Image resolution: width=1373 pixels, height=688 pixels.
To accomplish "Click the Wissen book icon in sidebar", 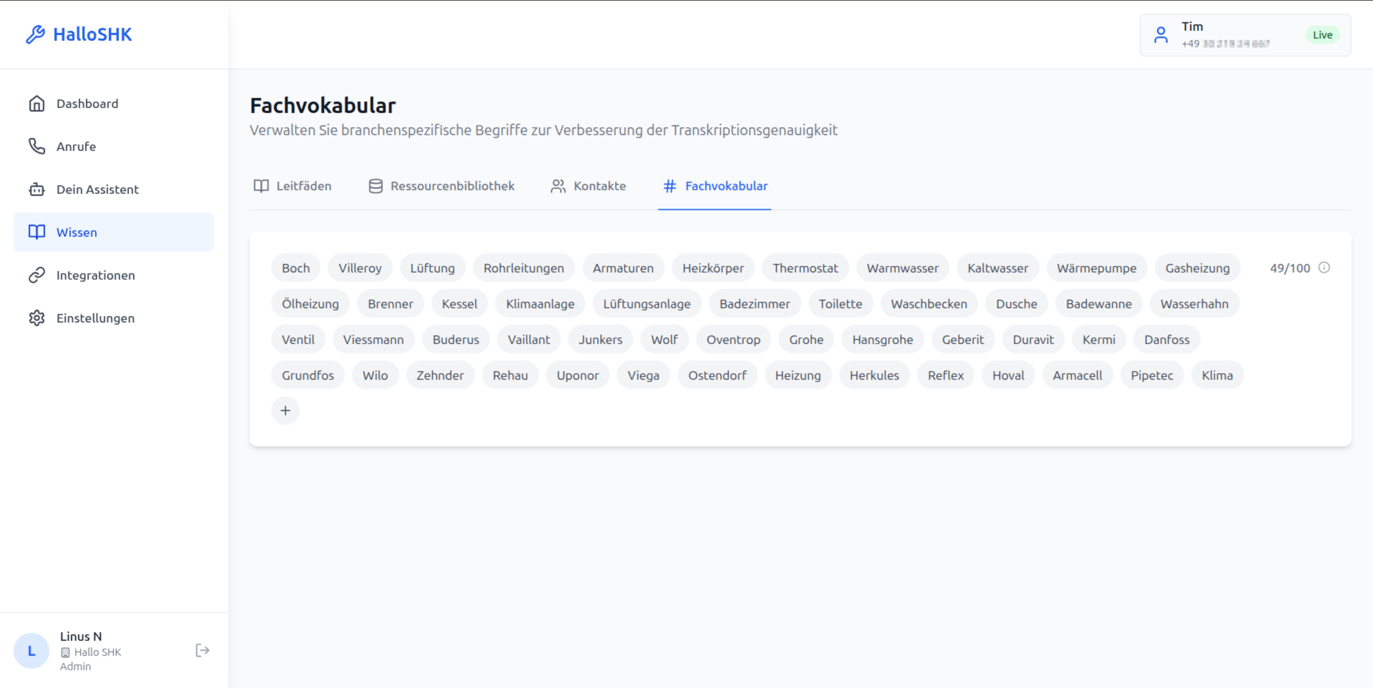I will click(x=37, y=232).
